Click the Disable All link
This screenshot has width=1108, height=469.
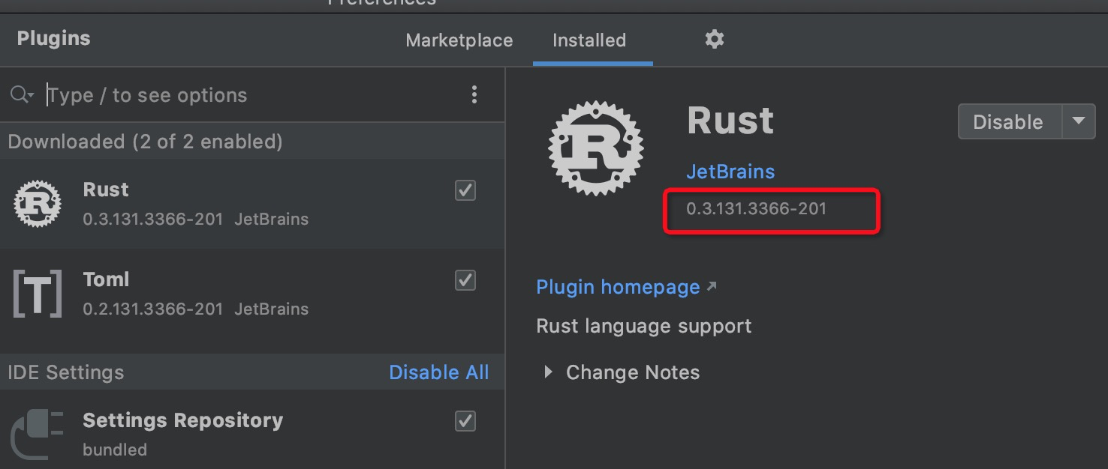click(x=439, y=372)
